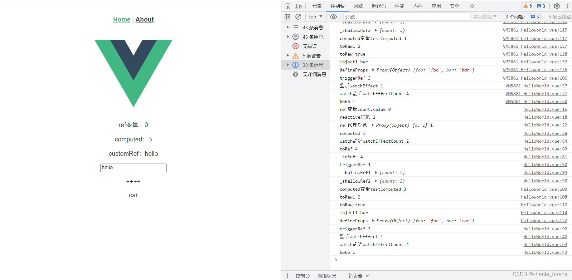Click the hello text input field

(133, 168)
